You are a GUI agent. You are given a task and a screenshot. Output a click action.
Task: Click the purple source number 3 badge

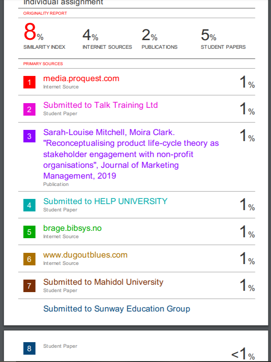click(29, 136)
